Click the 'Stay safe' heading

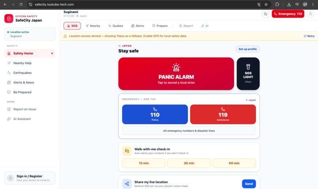point(128,51)
